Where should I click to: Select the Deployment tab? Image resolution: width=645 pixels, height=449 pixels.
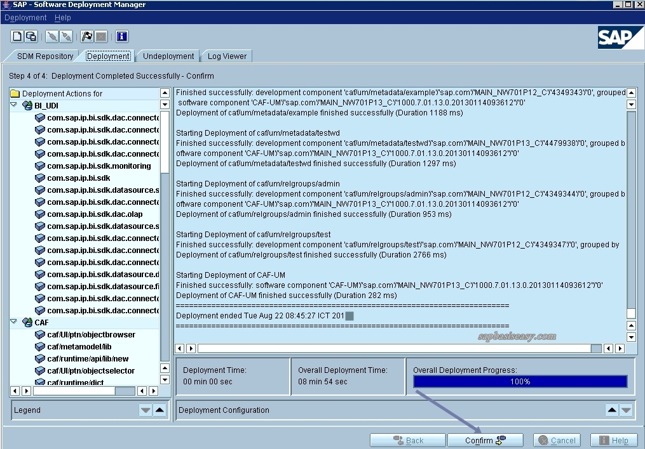108,56
